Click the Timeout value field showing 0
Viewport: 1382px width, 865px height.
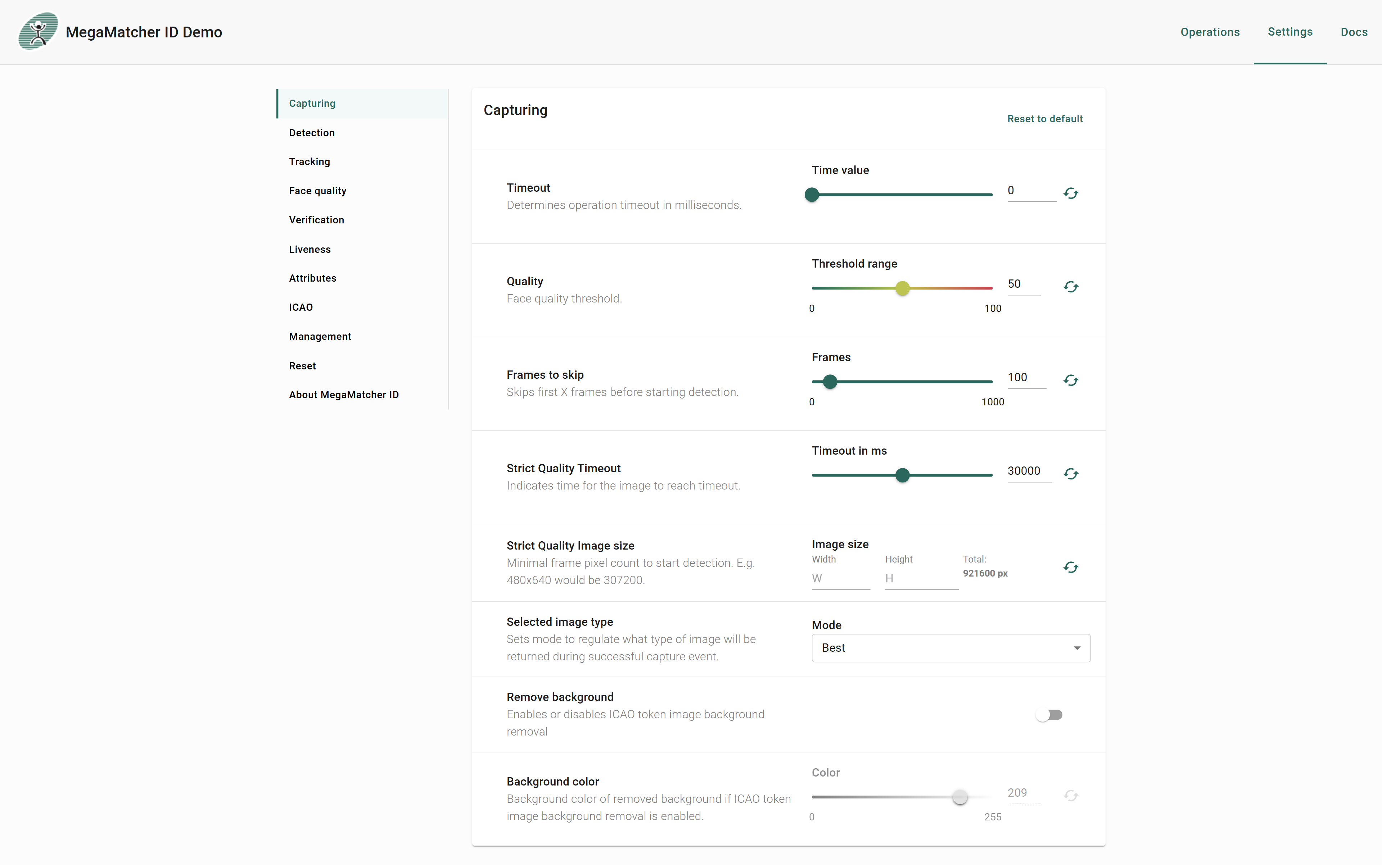[x=1031, y=191]
